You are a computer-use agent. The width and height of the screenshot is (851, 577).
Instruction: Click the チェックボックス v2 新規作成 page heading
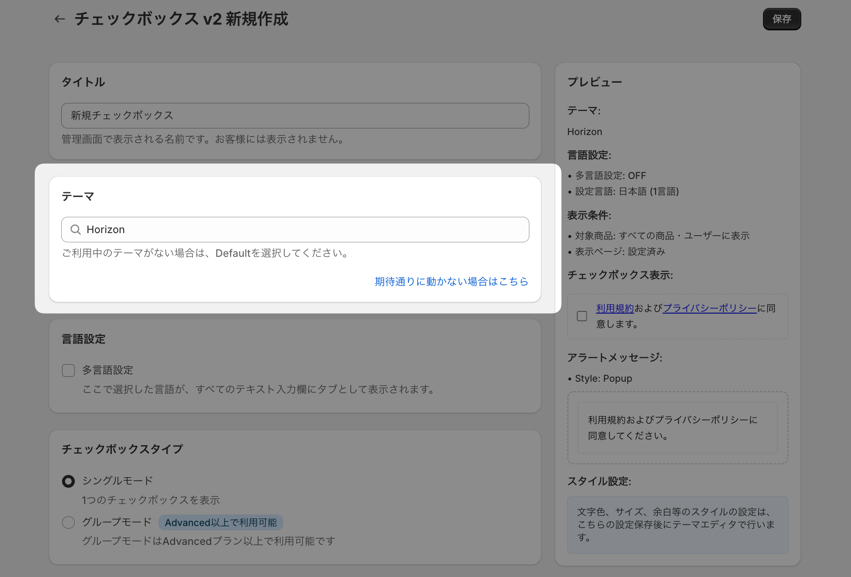[x=181, y=19]
